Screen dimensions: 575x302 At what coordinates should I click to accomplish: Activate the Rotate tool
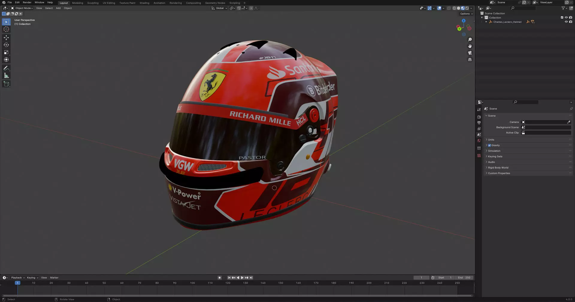(x=6, y=45)
